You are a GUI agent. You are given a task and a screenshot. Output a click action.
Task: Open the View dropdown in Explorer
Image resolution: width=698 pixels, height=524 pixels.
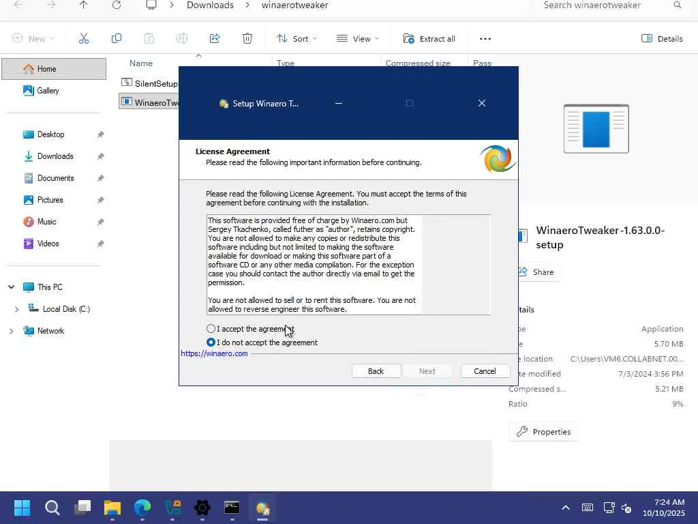[x=358, y=39]
